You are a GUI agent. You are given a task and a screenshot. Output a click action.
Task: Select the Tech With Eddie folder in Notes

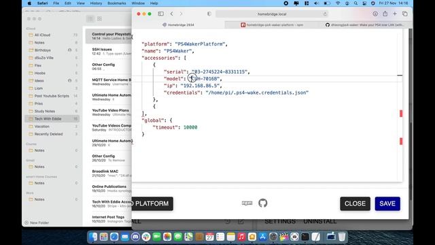point(52,118)
